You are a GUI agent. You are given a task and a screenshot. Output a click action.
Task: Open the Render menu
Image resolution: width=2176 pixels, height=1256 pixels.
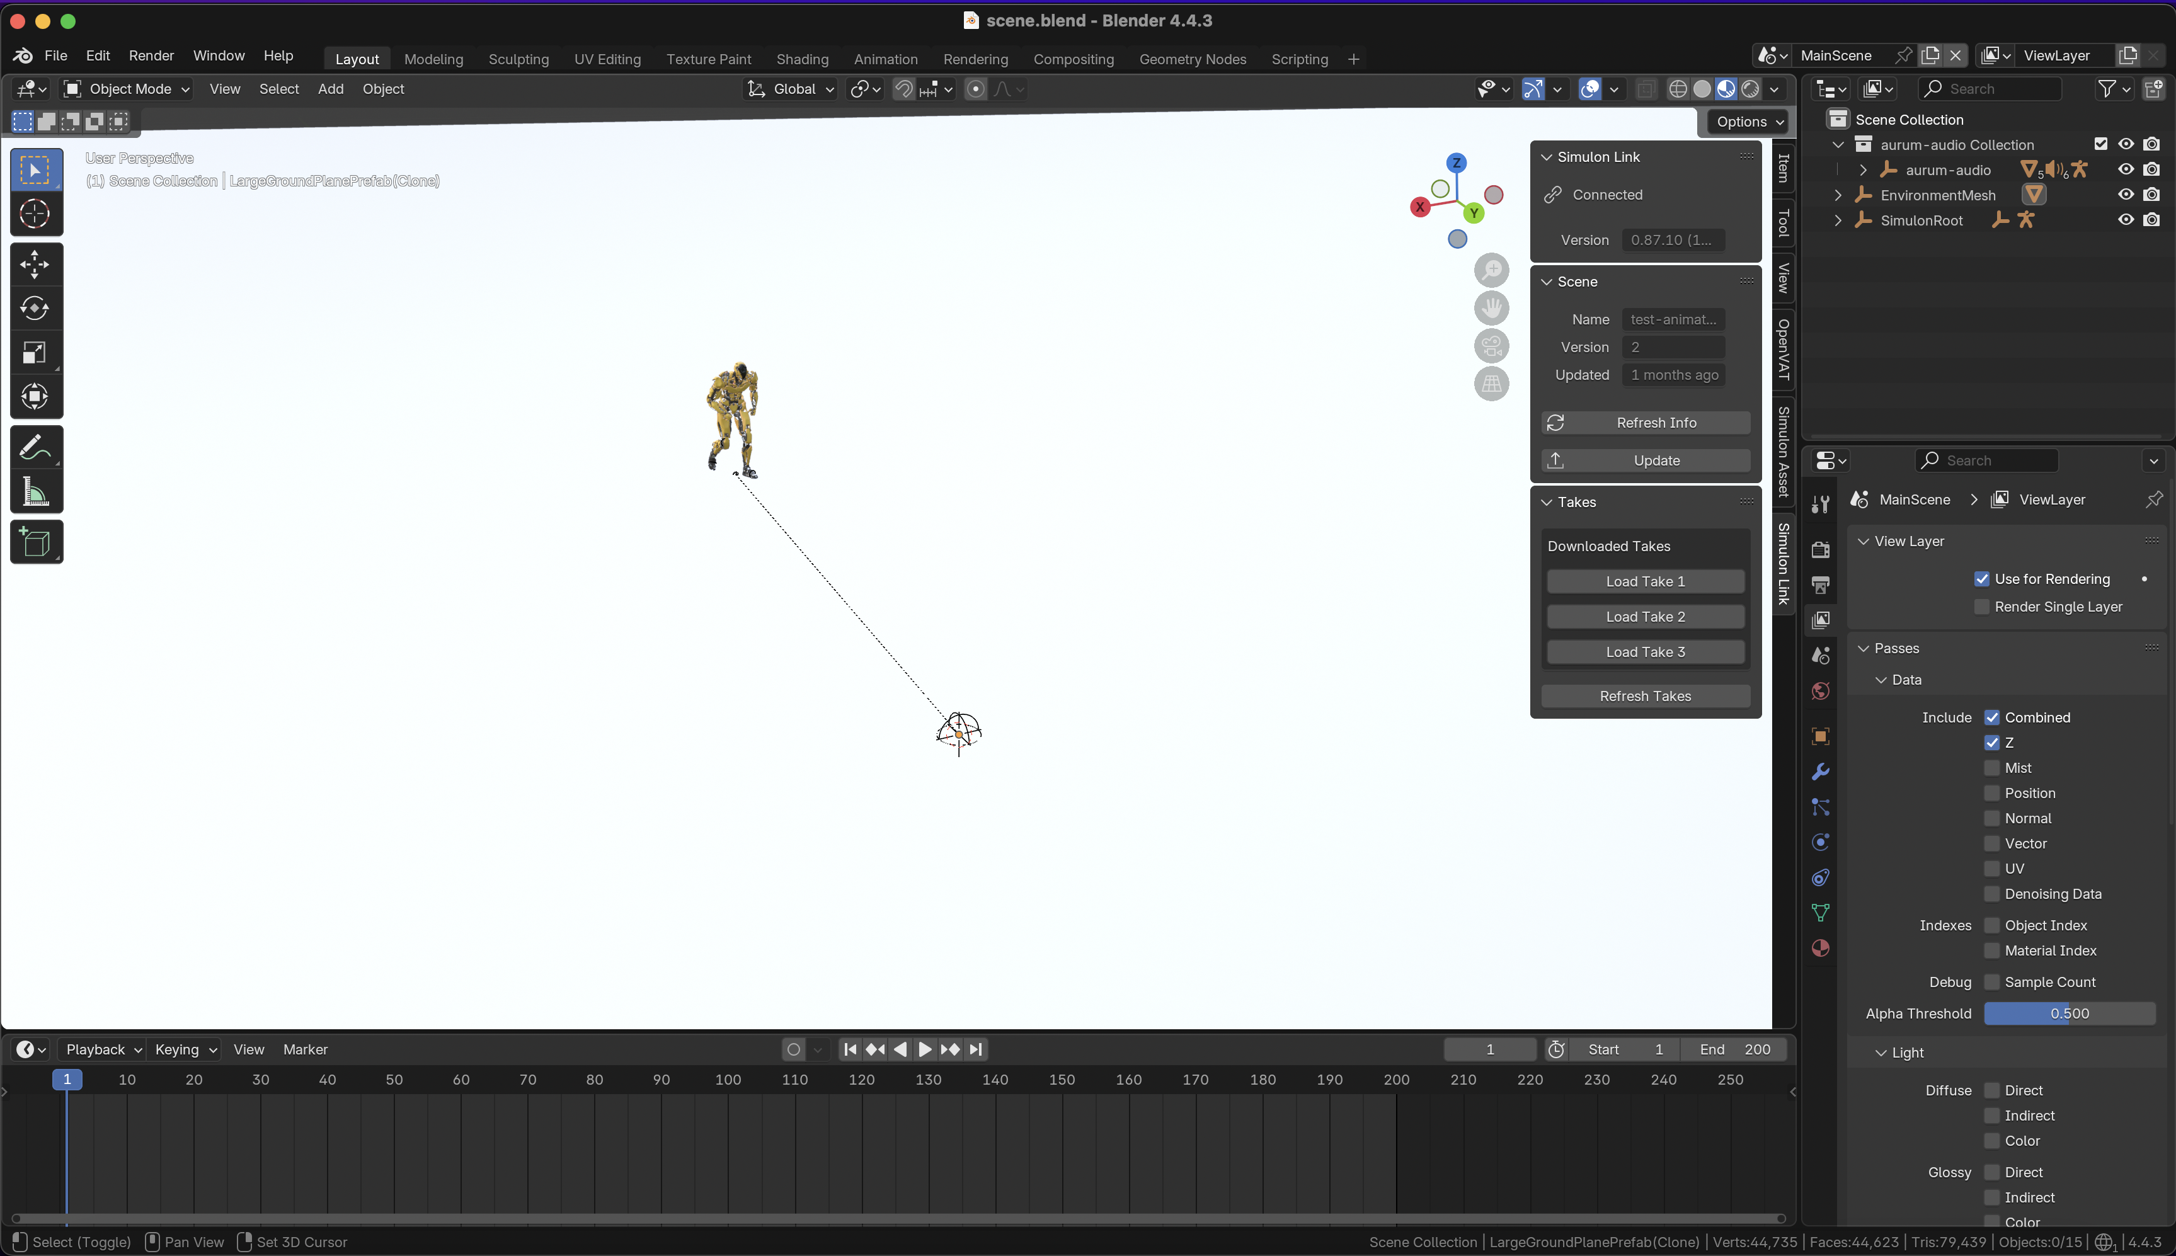pyautogui.click(x=151, y=55)
